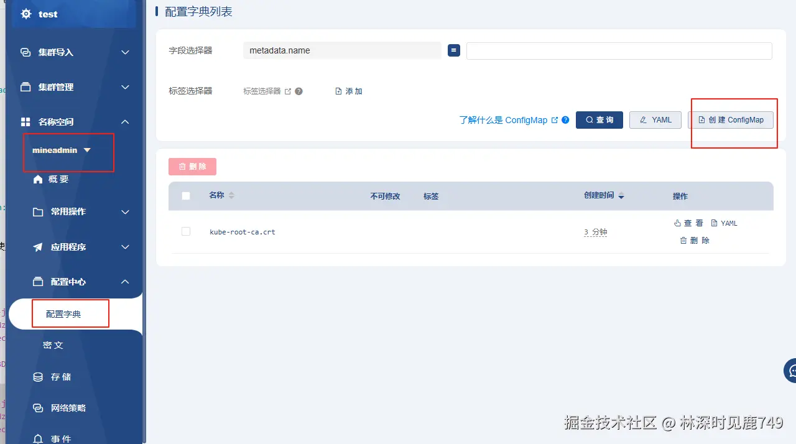Click the equals operator button

(x=454, y=50)
